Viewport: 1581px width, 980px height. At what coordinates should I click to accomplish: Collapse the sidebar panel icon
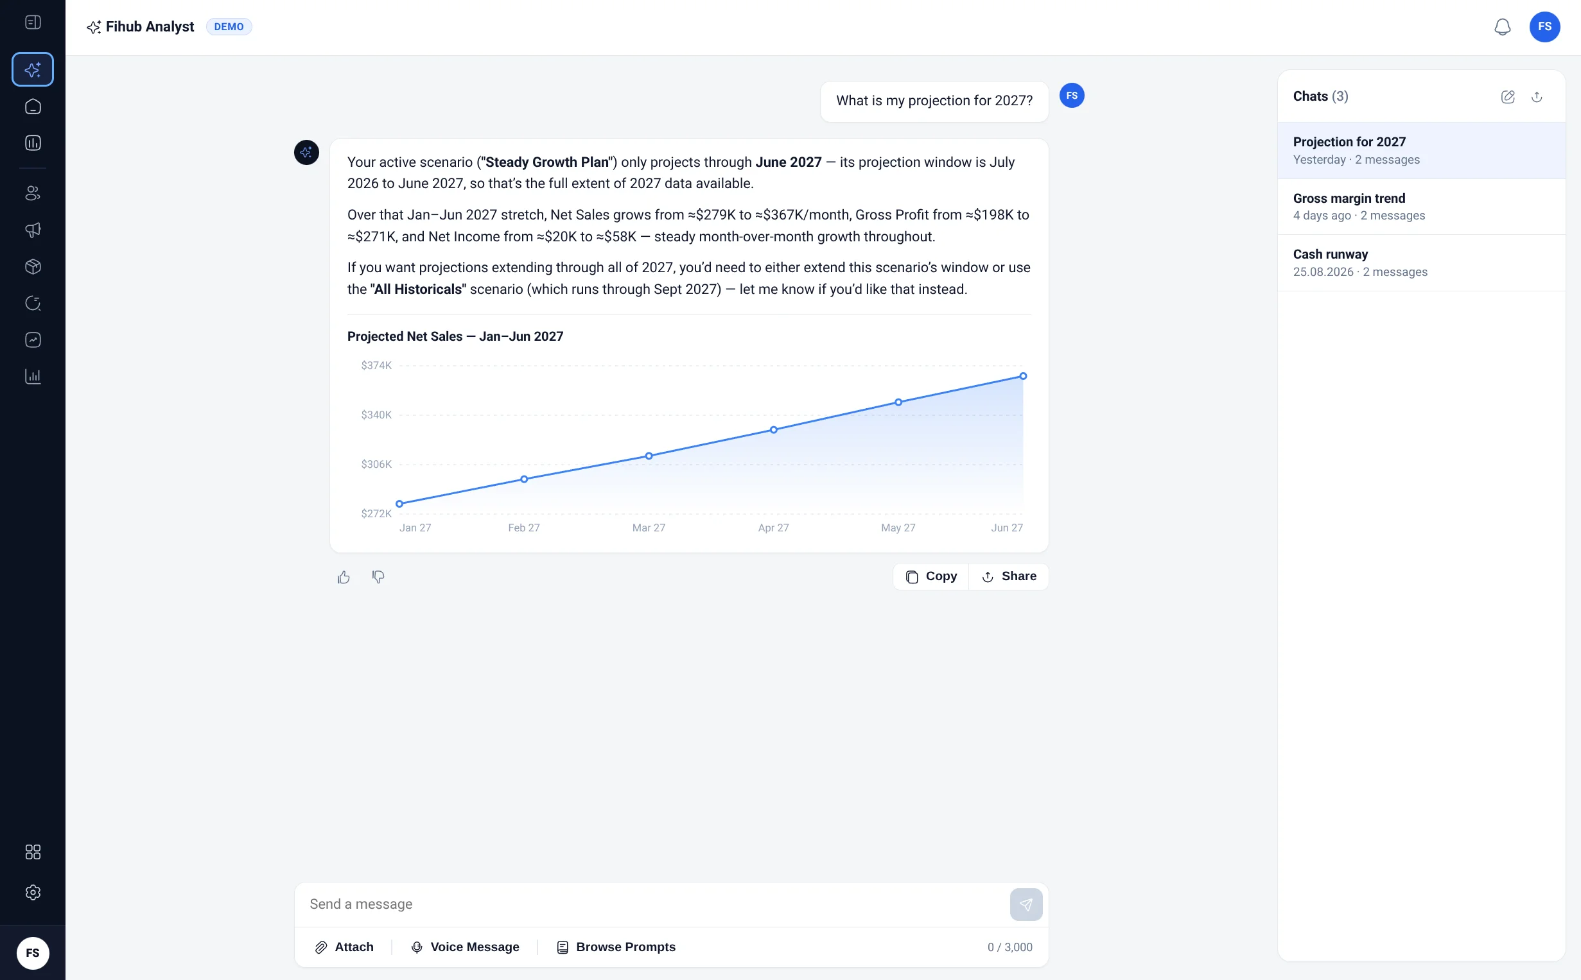(x=32, y=22)
